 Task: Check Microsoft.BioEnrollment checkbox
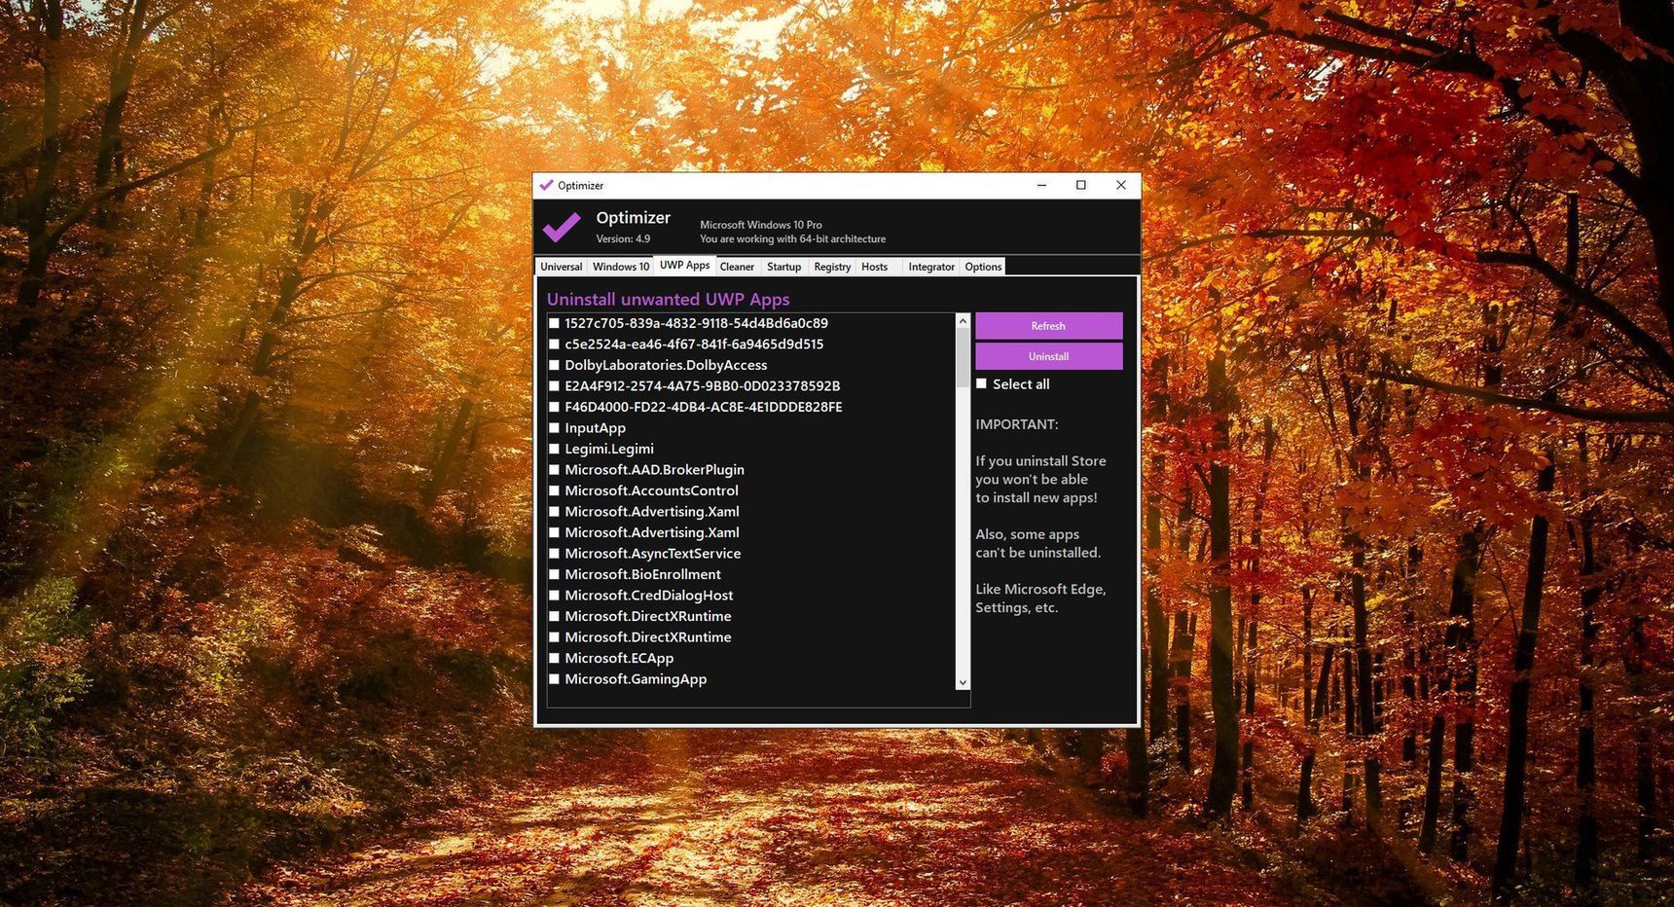554,574
